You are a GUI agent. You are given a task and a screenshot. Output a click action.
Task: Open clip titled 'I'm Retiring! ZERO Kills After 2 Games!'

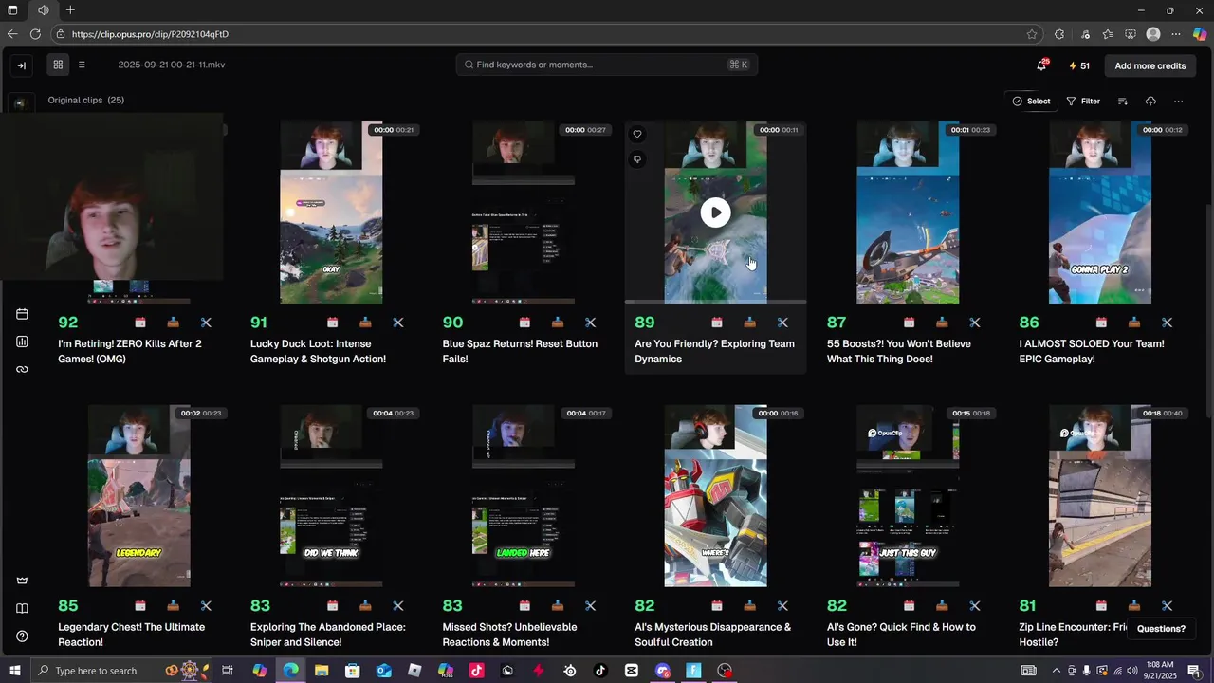pyautogui.click(x=130, y=351)
